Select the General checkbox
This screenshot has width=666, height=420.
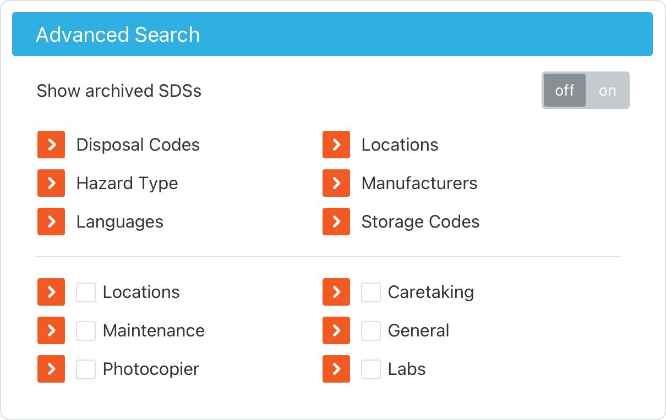click(371, 330)
